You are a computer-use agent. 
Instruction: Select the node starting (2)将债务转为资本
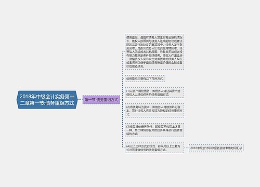click(x=154, y=111)
